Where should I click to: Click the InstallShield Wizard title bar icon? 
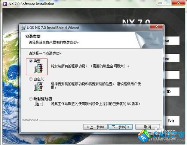click(x=23, y=28)
